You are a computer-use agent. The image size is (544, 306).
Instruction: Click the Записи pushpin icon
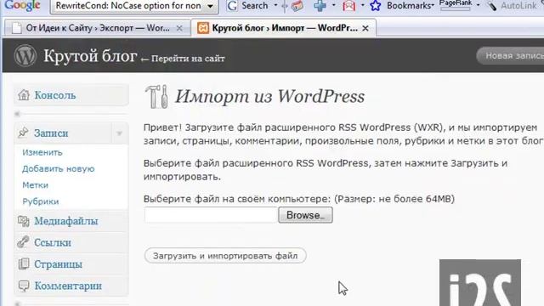[23, 133]
